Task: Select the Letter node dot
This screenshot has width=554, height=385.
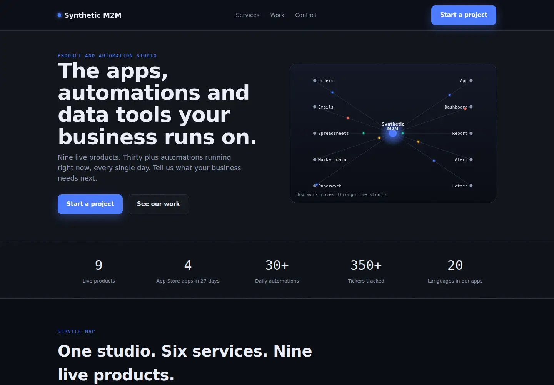Action: 471,186
